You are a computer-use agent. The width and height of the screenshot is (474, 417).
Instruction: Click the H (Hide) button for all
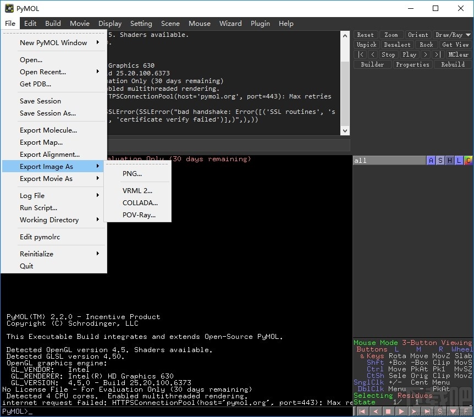450,161
